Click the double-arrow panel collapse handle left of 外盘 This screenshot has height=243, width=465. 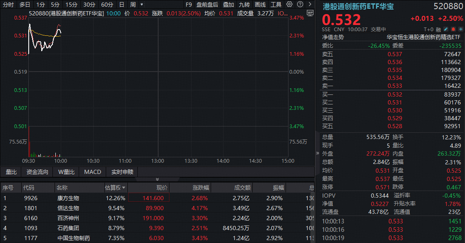[x=318, y=153]
